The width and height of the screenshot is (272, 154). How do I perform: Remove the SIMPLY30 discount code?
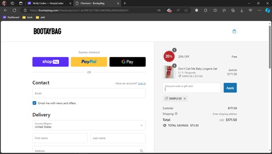[x=185, y=99]
